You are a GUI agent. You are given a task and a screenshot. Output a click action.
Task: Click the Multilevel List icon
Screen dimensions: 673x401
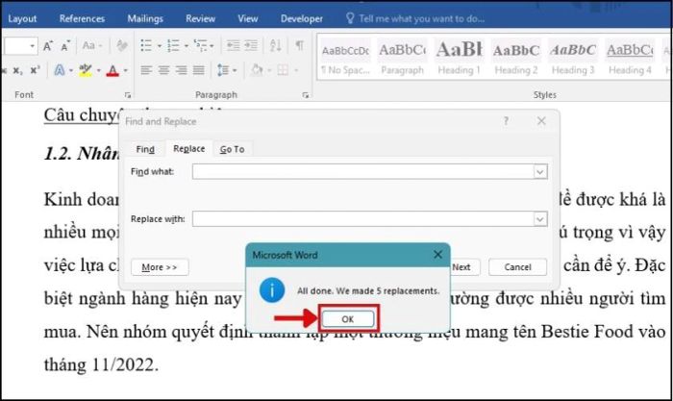200,45
